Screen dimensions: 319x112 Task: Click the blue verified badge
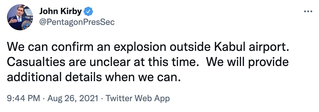89,12
